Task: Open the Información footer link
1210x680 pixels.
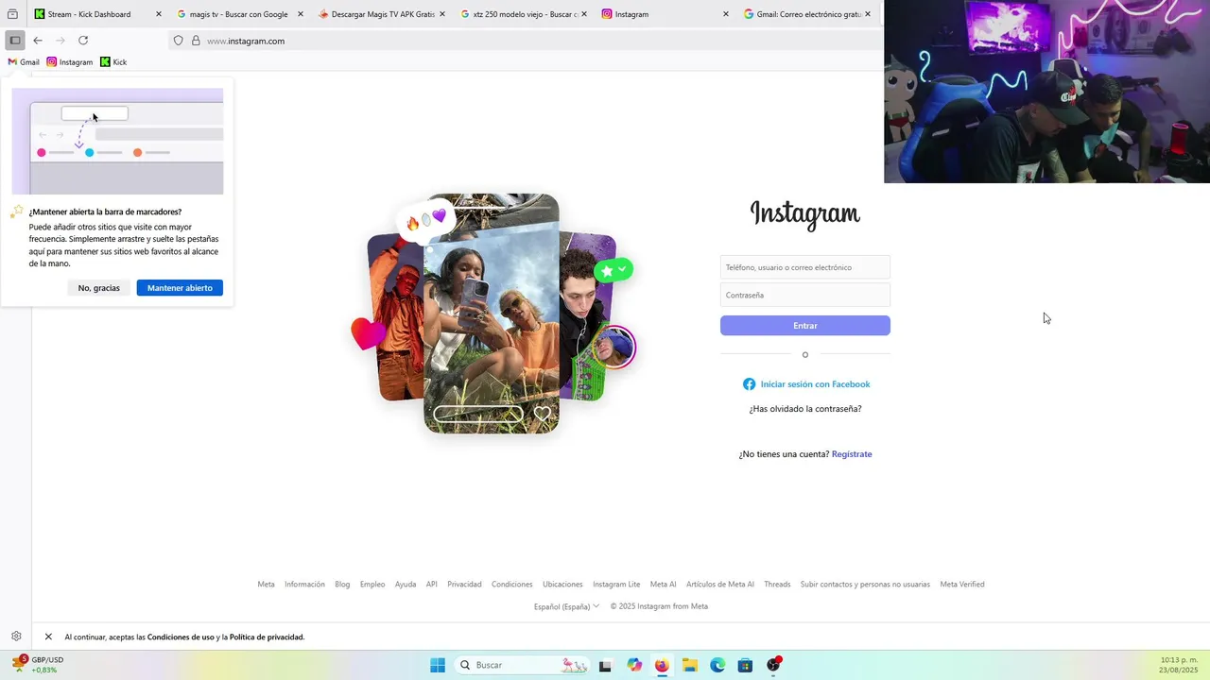Action: click(304, 585)
